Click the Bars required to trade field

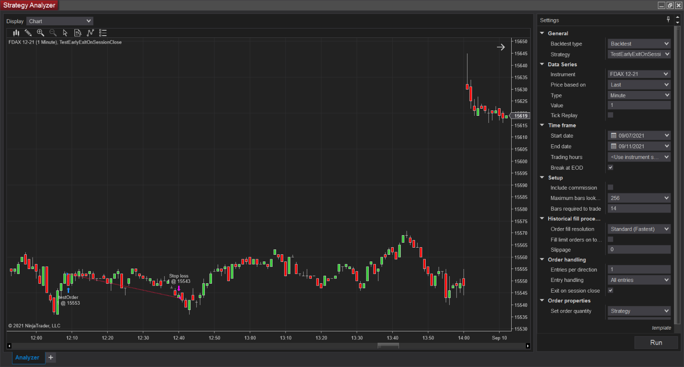point(639,208)
